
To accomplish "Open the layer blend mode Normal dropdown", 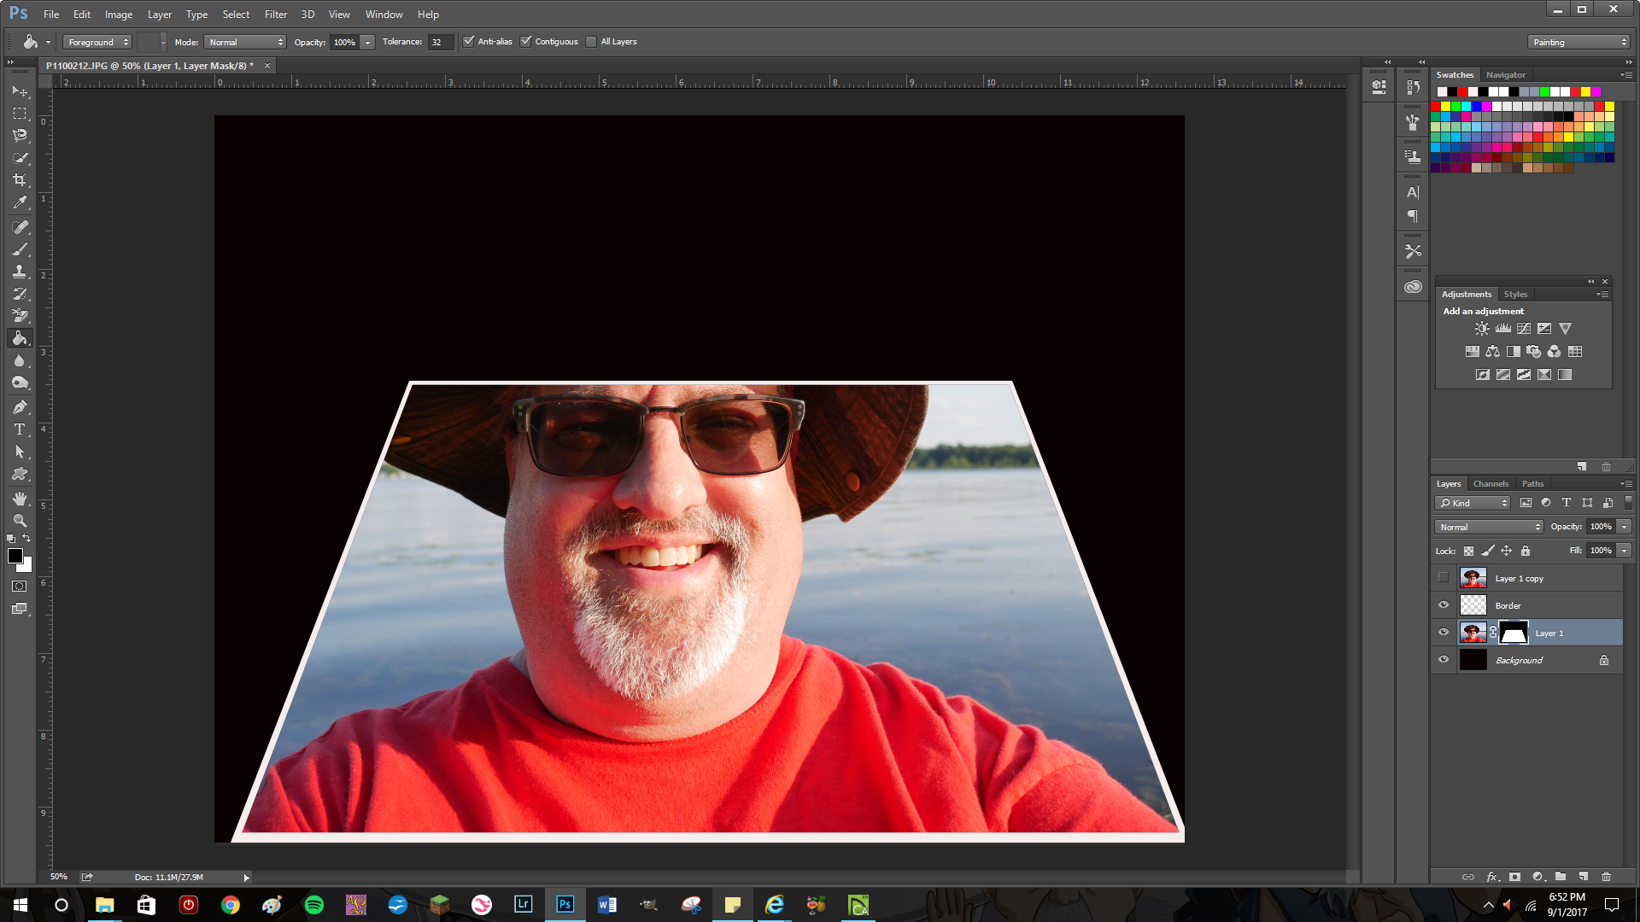I will [1489, 527].
